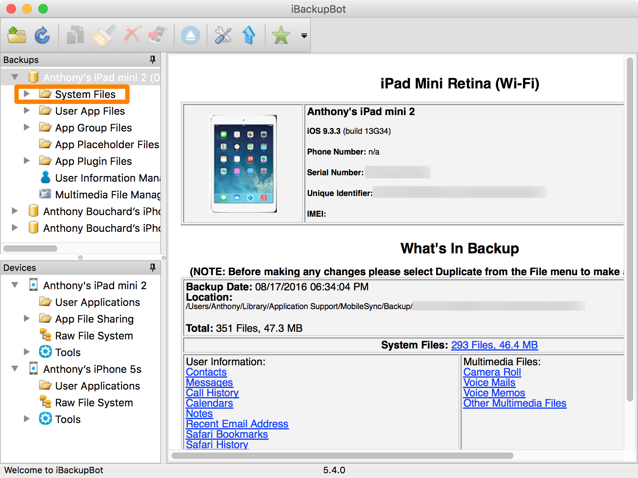
Task: Open Raw File System under iPad mini 2
Action: (x=94, y=336)
